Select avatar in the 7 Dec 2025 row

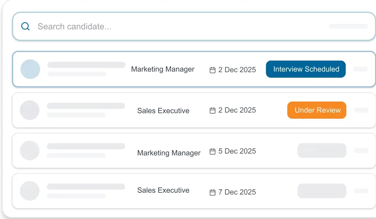click(x=30, y=191)
